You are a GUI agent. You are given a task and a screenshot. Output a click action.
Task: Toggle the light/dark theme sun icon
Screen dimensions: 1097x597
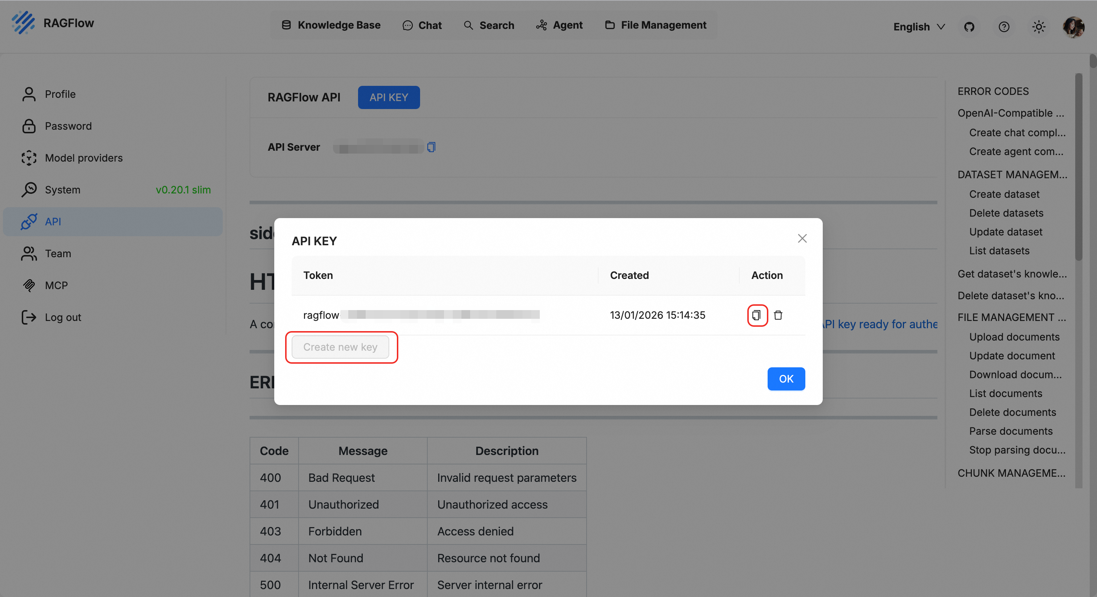coord(1039,27)
